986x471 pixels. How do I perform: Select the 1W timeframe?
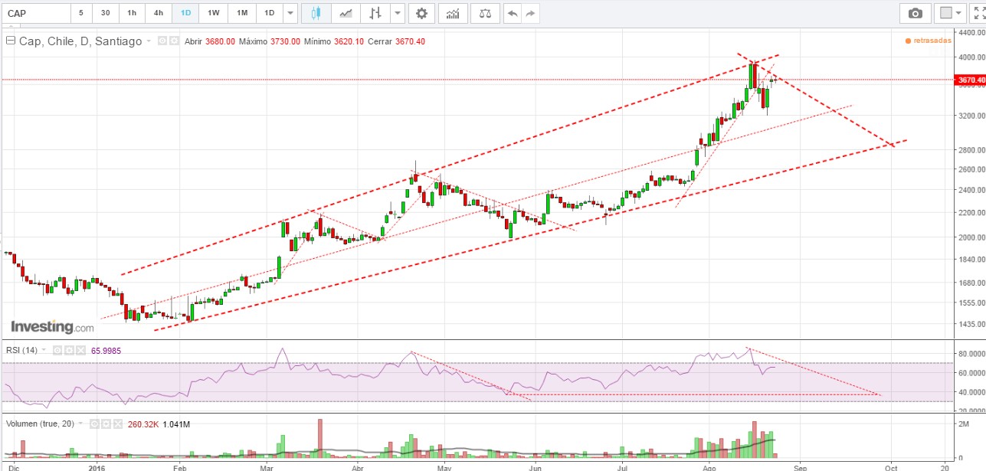pyautogui.click(x=214, y=13)
